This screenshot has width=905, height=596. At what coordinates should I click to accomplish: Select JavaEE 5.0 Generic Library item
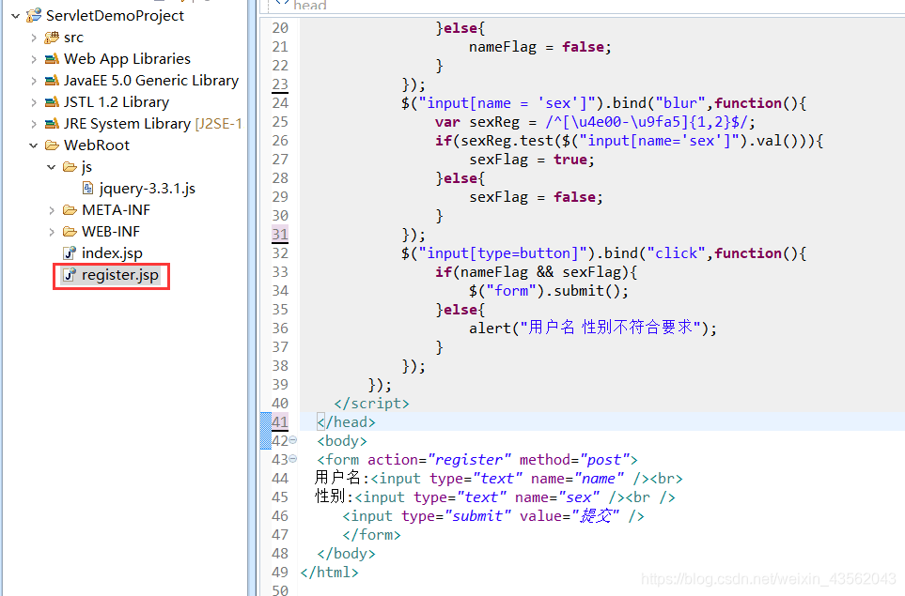[x=151, y=81]
